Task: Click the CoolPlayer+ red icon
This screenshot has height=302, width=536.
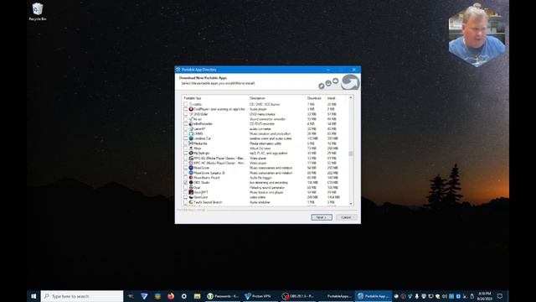Action: point(191,109)
